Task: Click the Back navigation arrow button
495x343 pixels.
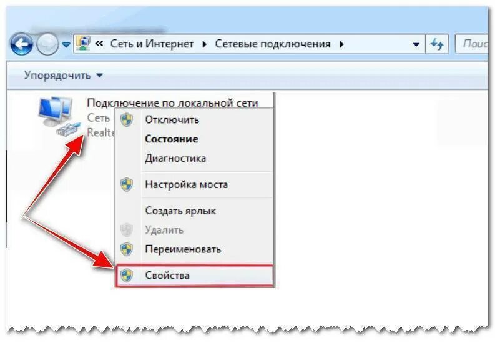Action: tap(21, 44)
